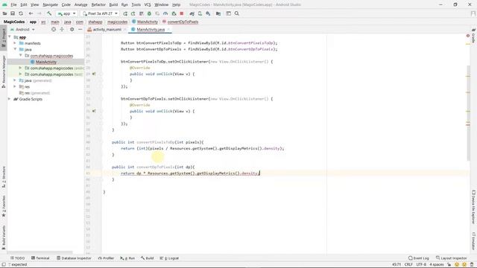Screen dimensions: 477x268
Task: Click the MagicCodes breadcrumb
Action: (14, 22)
